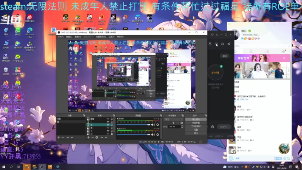The height and width of the screenshot is (170, 302).
Task: Remove scene with minus icon in scenes panel
Action: click(x=63, y=138)
